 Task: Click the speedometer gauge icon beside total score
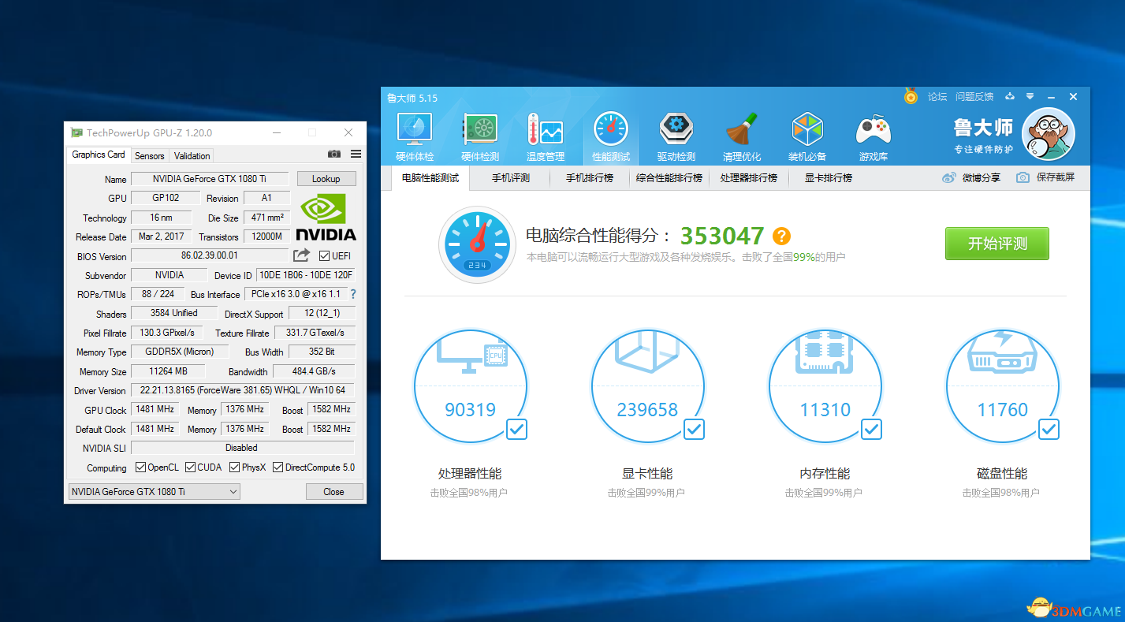[476, 244]
